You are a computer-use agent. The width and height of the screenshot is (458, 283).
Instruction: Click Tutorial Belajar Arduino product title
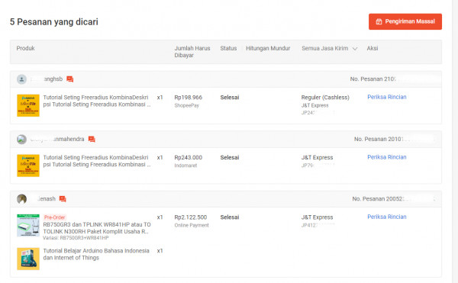point(96,255)
